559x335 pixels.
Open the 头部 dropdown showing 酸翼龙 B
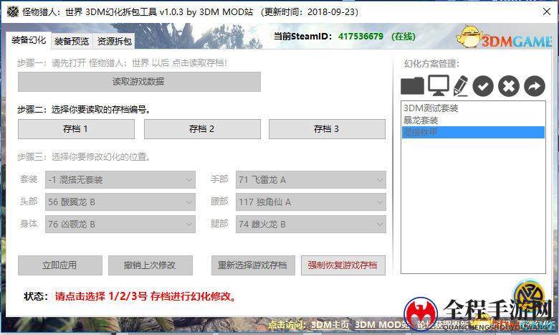[x=120, y=202]
